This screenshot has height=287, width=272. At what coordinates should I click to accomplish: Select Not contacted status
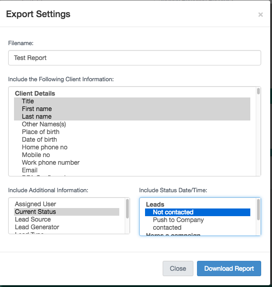tap(173, 212)
